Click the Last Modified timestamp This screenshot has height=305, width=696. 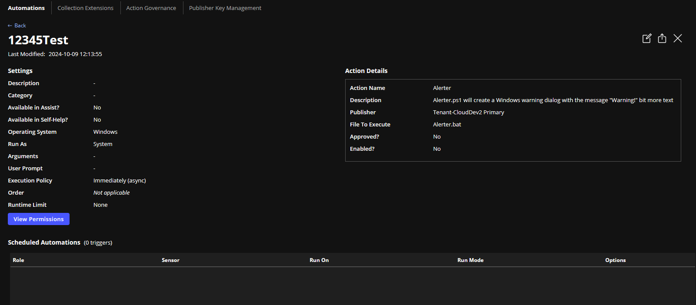[x=75, y=54]
